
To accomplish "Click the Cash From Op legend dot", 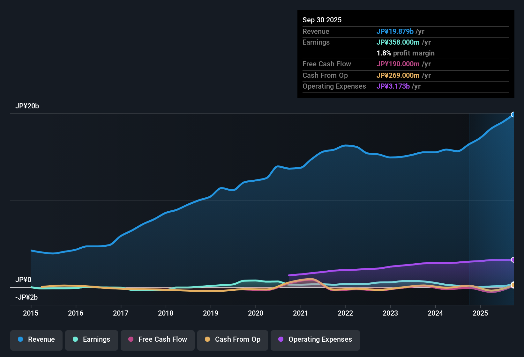I will coord(207,339).
